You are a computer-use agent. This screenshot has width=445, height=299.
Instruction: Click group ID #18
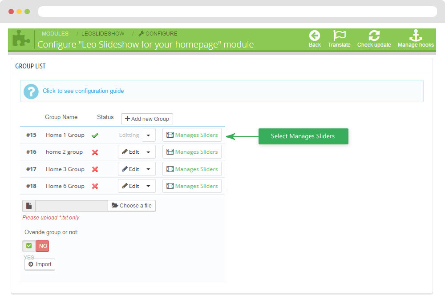point(31,186)
